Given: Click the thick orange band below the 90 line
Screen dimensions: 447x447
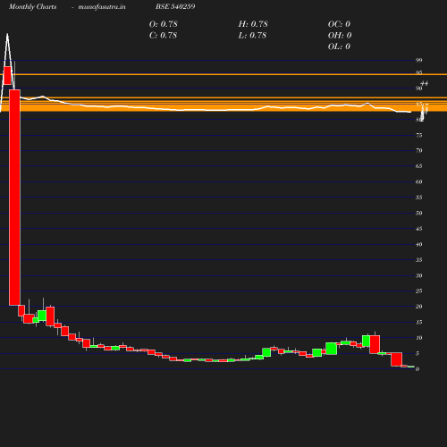Looking at the screenshot, I should tap(223, 108).
